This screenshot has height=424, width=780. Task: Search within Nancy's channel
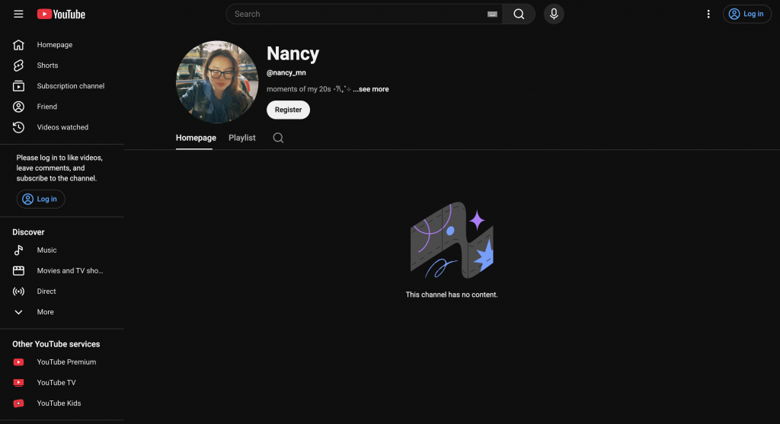pyautogui.click(x=278, y=138)
